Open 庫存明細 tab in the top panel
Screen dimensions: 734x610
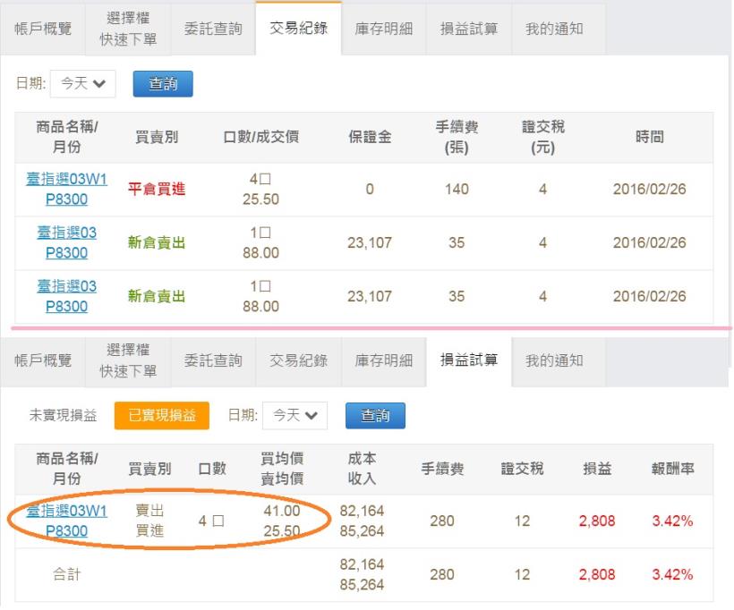(384, 29)
